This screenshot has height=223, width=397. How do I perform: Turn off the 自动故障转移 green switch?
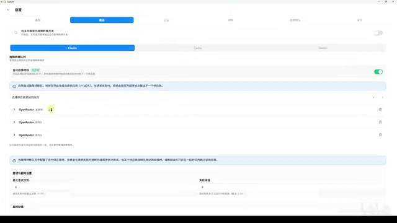[x=378, y=72]
